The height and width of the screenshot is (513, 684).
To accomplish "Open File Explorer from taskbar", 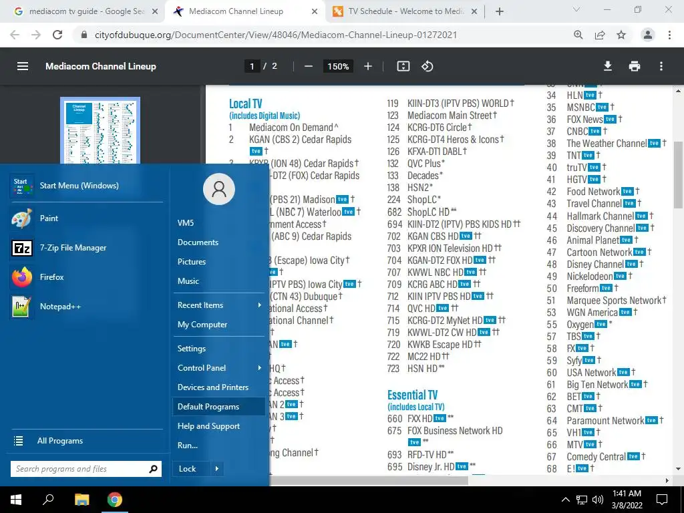I will [x=81, y=500].
